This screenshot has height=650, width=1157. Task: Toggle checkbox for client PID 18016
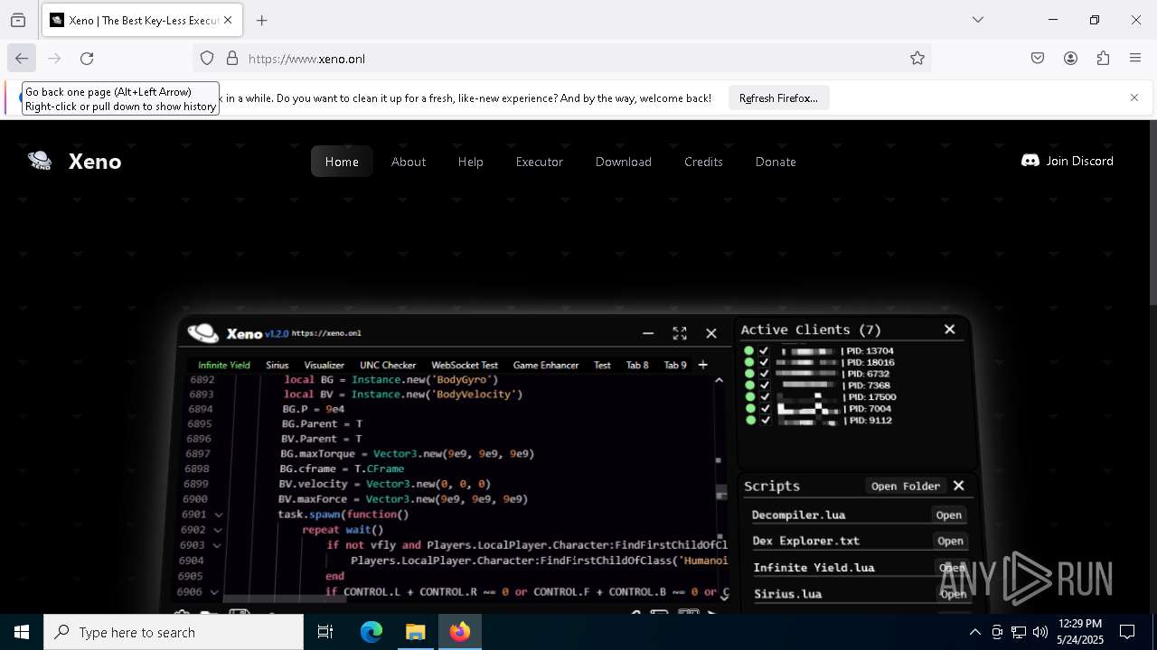click(x=764, y=362)
